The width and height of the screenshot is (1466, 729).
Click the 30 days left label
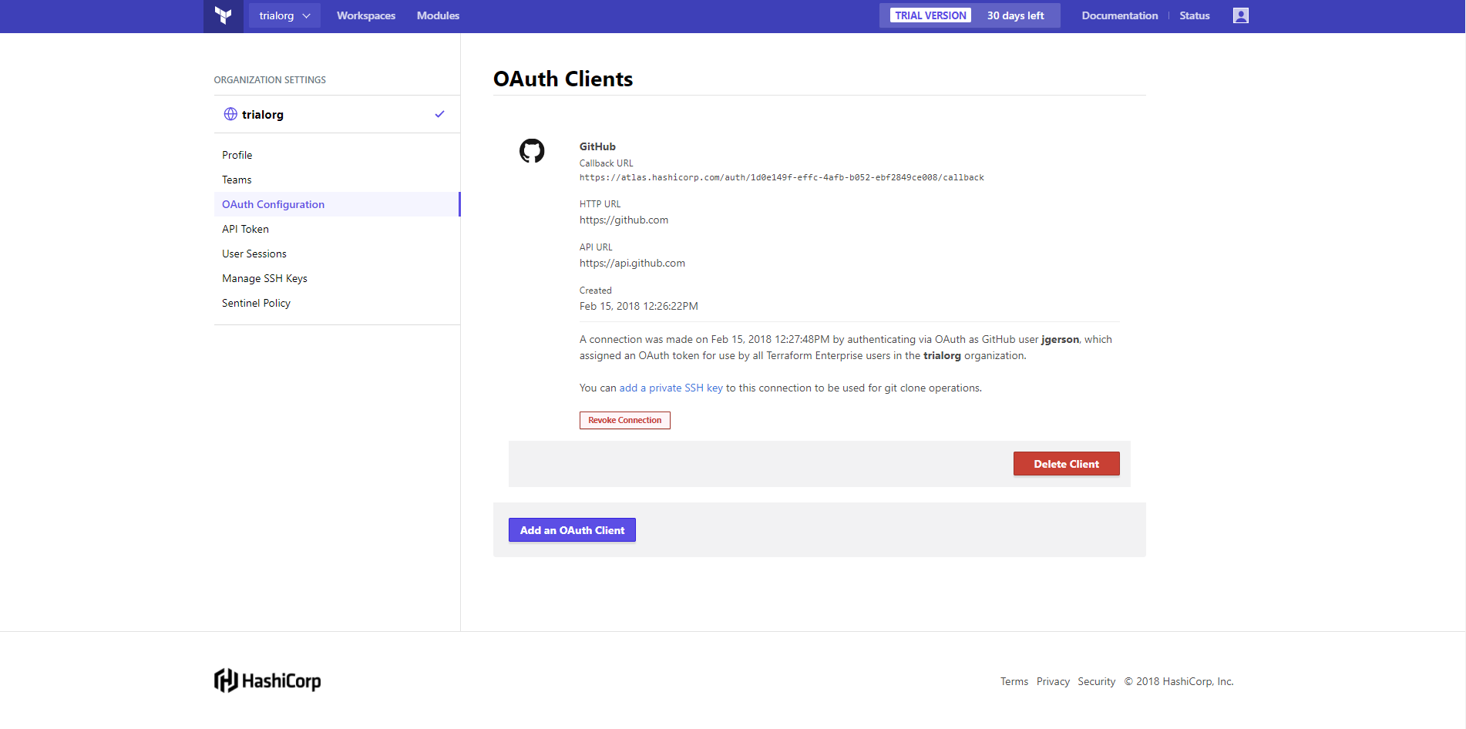tap(1015, 15)
